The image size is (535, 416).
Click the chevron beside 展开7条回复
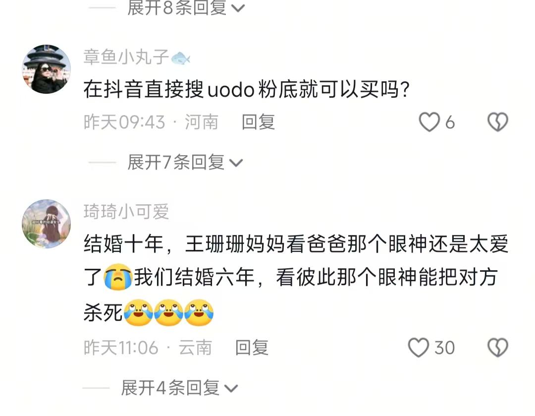tap(236, 163)
